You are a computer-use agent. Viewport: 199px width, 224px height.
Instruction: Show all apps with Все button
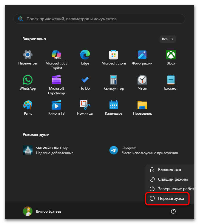coord(168,39)
